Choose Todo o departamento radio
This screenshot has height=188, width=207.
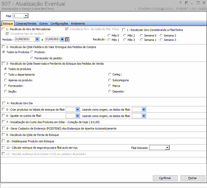6,75
